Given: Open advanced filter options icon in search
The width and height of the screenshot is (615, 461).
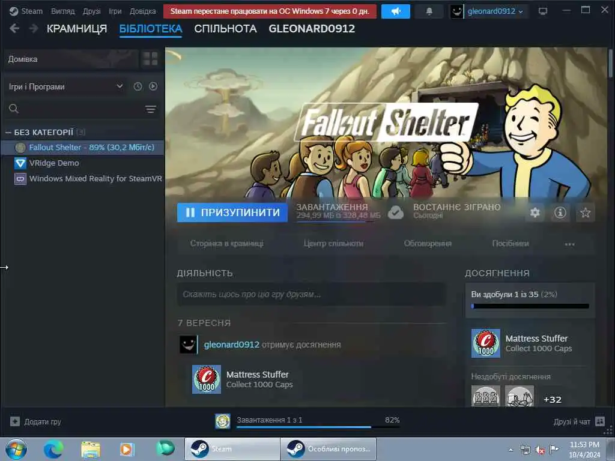Looking at the screenshot, I should (151, 109).
